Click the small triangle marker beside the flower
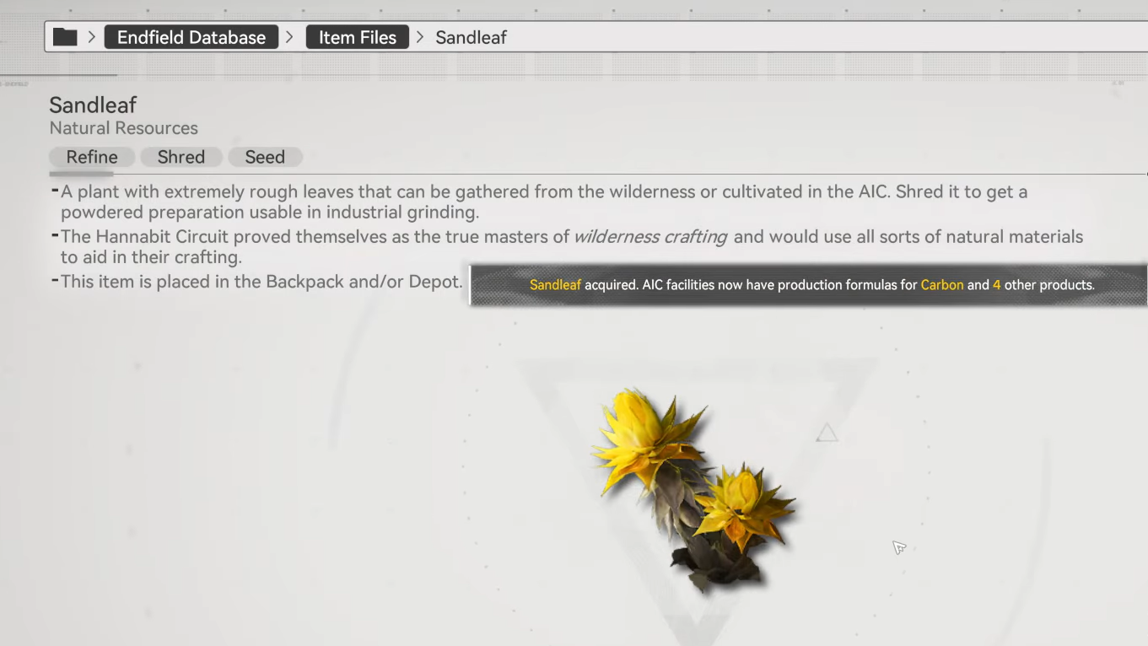The height and width of the screenshot is (646, 1148). point(827,433)
